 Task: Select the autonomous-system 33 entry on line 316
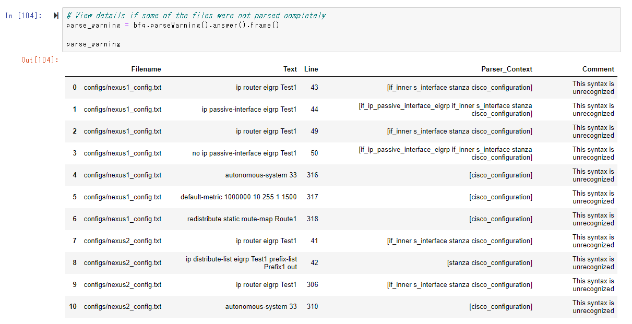(x=261, y=175)
